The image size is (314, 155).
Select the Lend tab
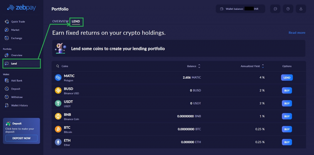point(76,21)
